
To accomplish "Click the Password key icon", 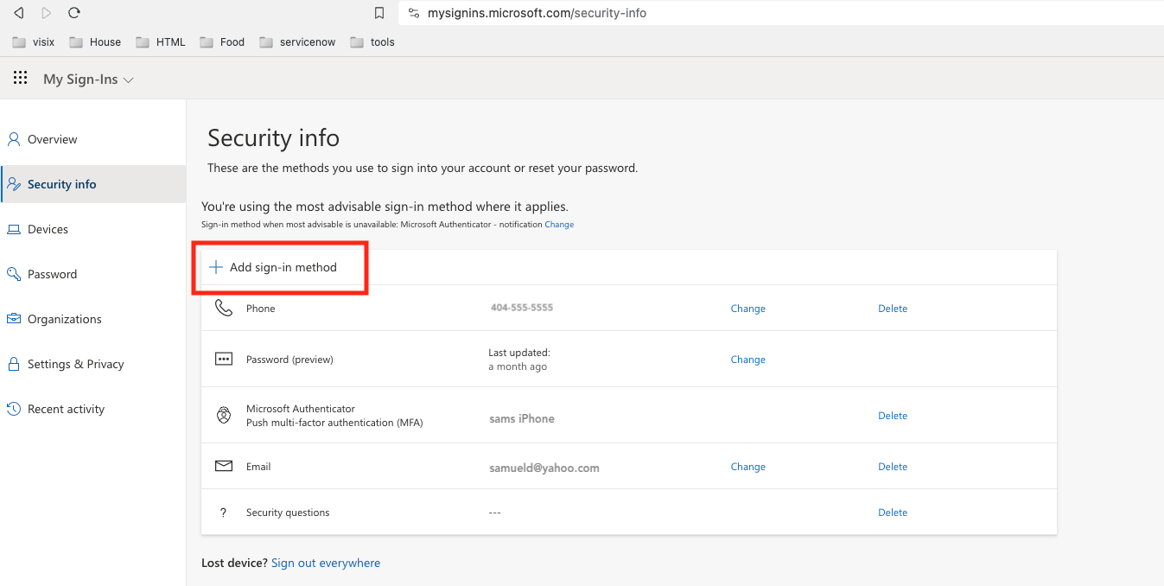I will tap(14, 274).
